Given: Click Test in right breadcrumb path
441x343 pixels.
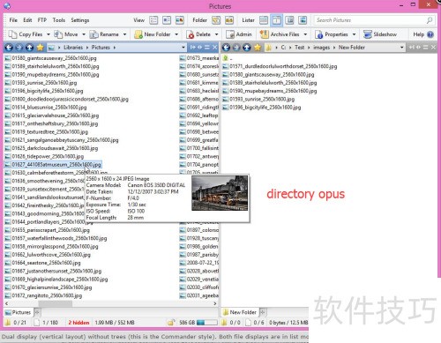Looking at the screenshot, I should pyautogui.click(x=299, y=48).
